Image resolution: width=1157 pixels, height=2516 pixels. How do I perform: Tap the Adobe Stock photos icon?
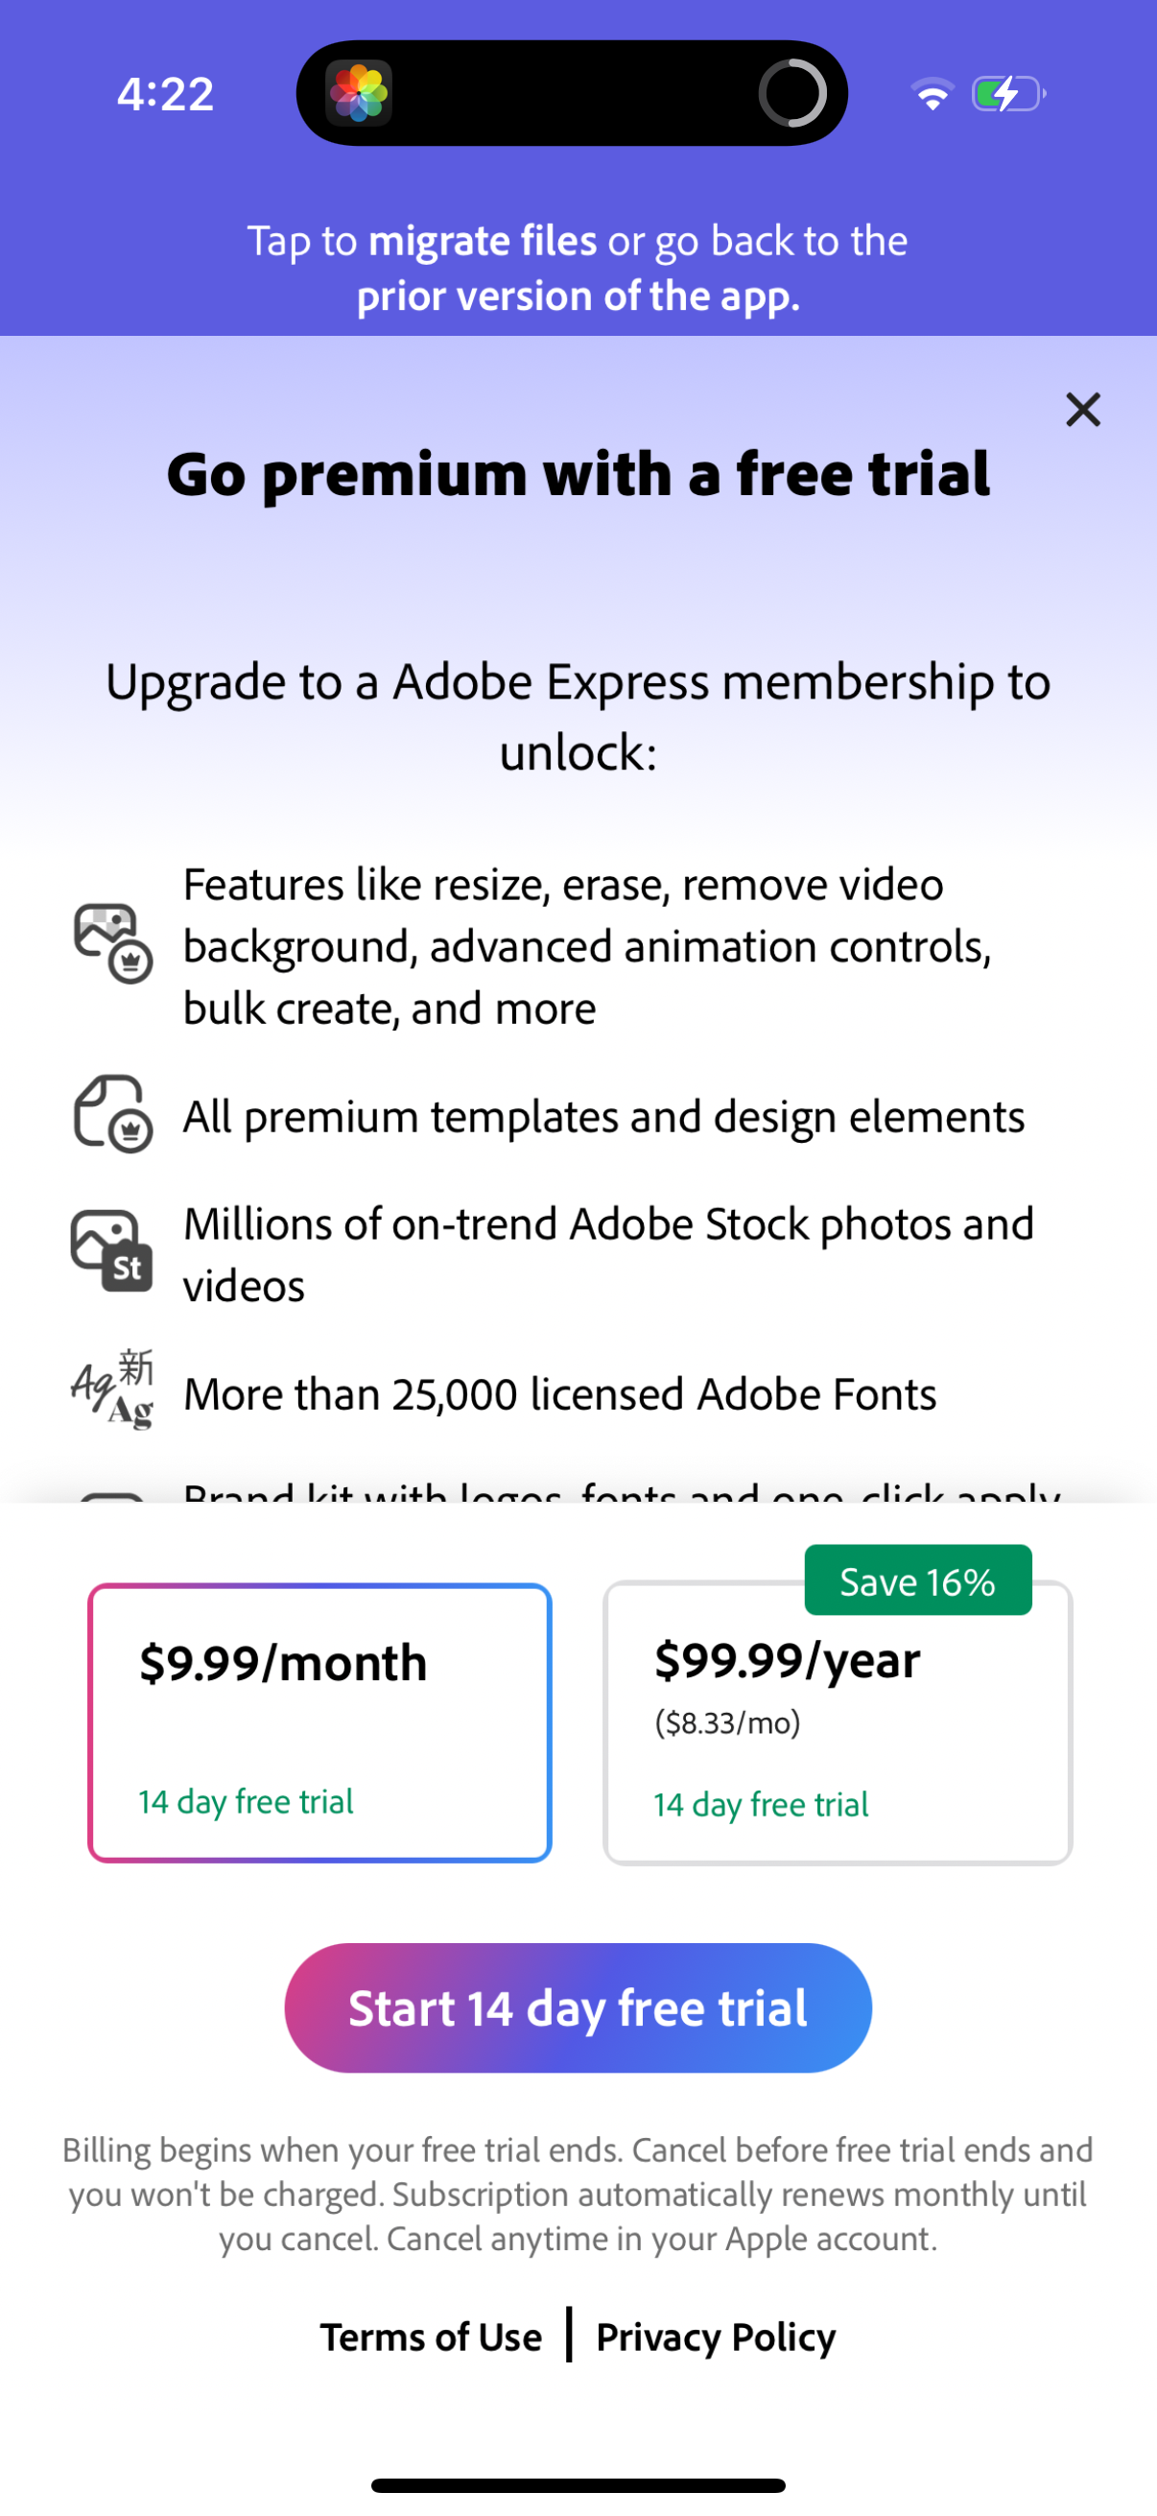pos(110,1252)
